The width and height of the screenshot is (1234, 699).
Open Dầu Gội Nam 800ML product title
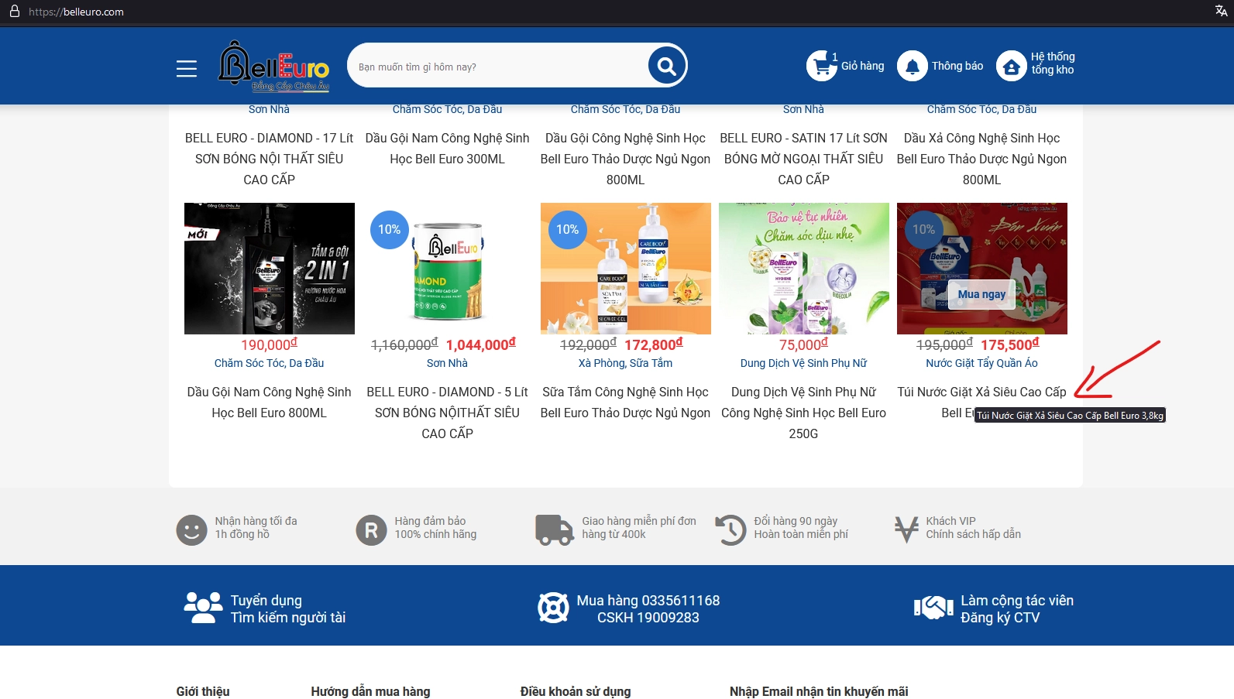[x=269, y=403]
